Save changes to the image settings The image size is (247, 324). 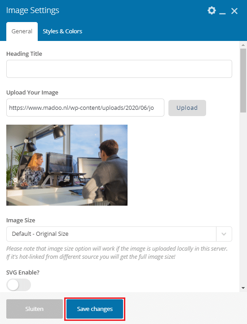pos(95,309)
